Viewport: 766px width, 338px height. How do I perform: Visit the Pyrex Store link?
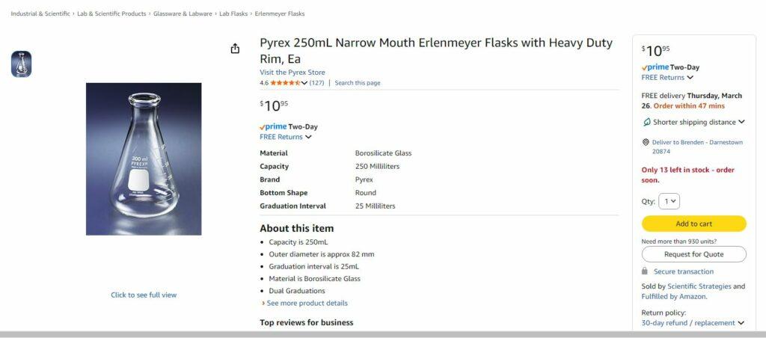(292, 73)
